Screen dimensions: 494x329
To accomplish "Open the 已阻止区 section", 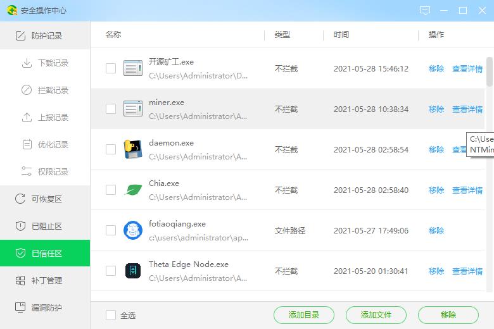I will pos(45,226).
